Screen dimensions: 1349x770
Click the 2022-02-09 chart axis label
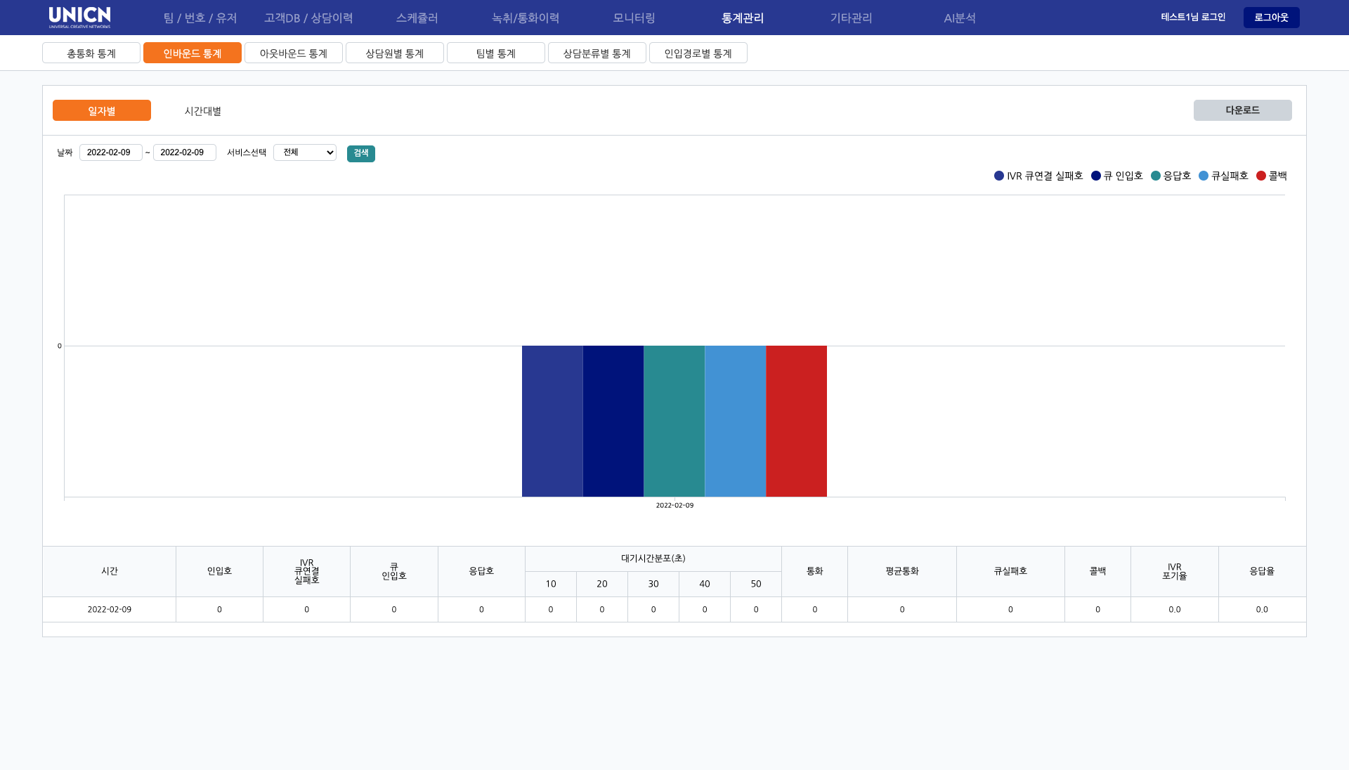click(x=674, y=505)
